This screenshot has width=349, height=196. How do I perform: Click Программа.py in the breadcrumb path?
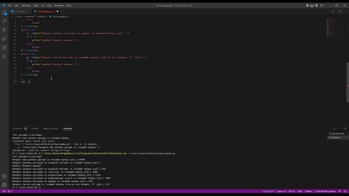60,16
